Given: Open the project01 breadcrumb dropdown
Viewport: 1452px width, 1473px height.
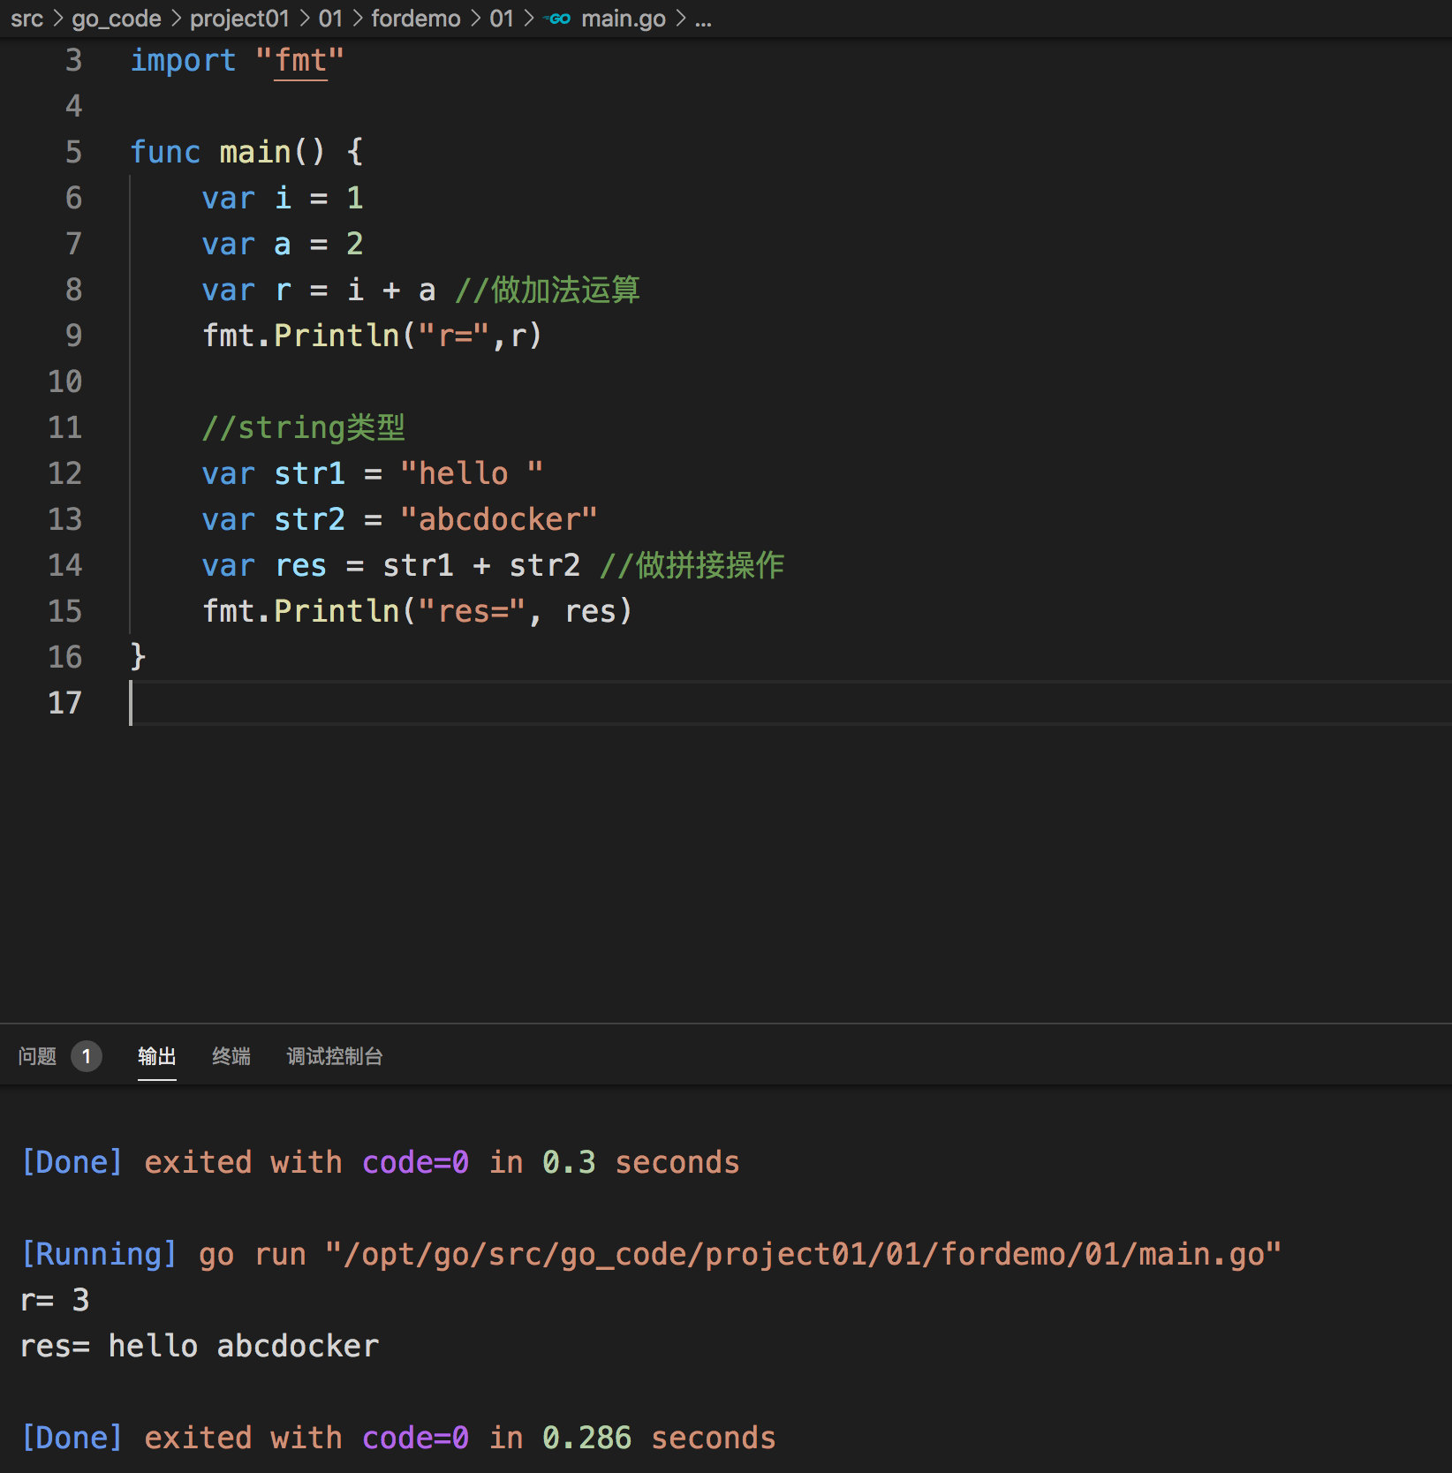Looking at the screenshot, I should pos(239,19).
